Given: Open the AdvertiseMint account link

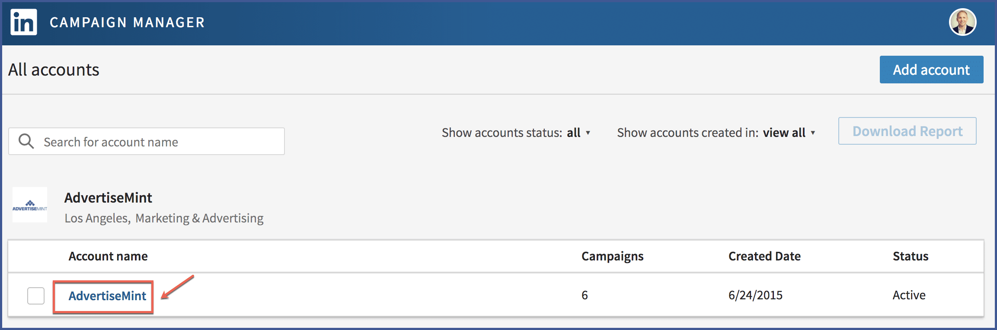Looking at the screenshot, I should tap(107, 296).
